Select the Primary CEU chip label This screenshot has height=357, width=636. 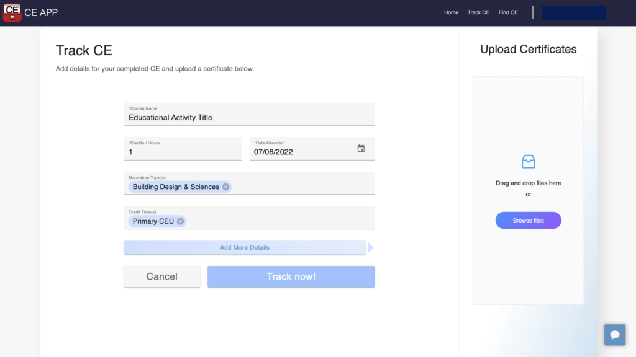(x=153, y=221)
